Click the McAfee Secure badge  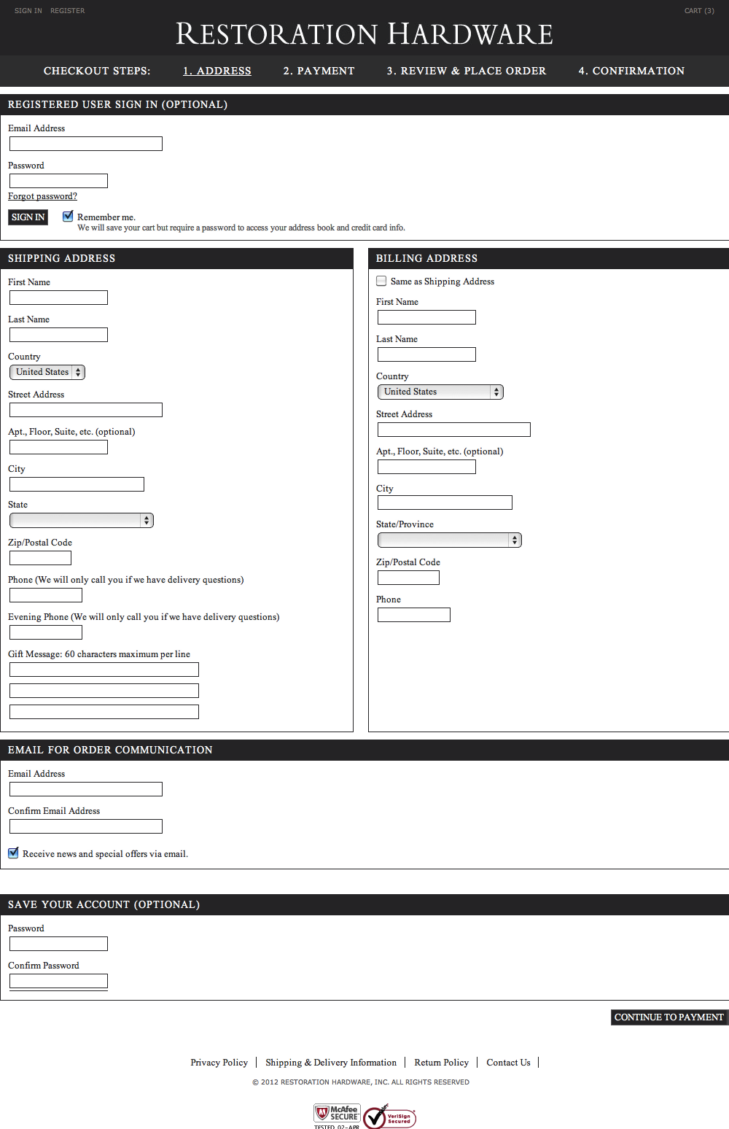(338, 1114)
